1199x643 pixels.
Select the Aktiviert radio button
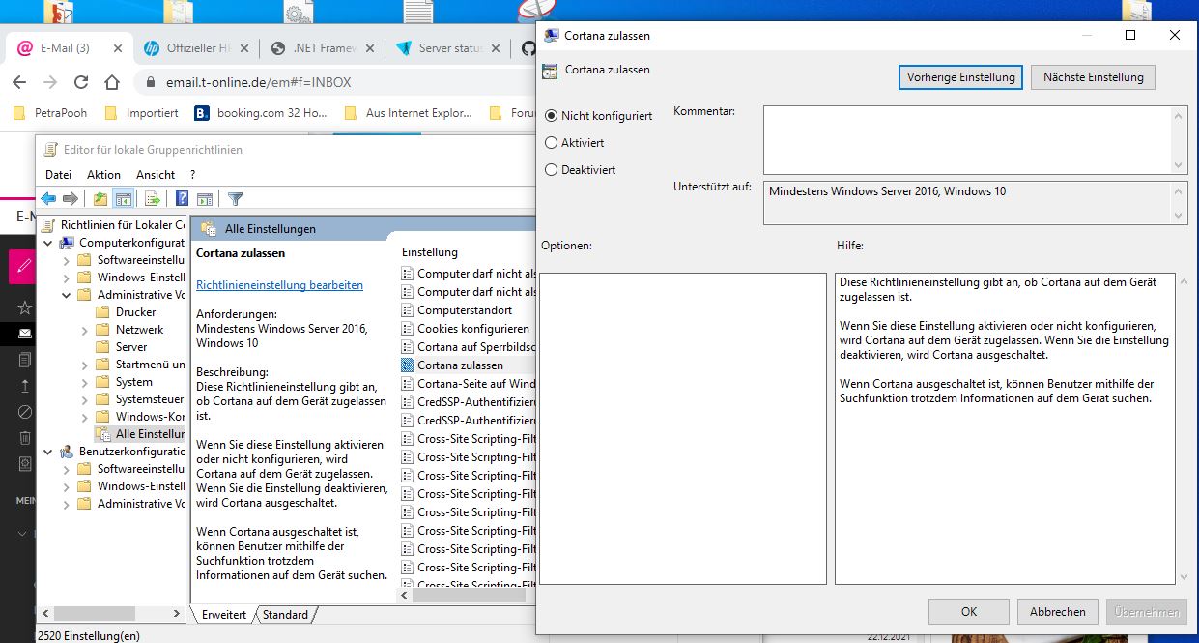[x=552, y=142]
